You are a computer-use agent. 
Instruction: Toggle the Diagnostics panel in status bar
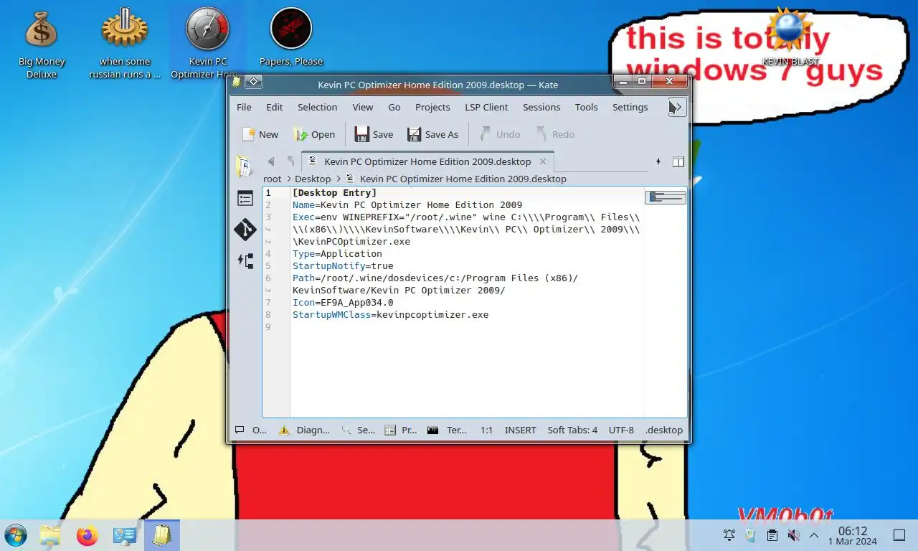point(304,430)
